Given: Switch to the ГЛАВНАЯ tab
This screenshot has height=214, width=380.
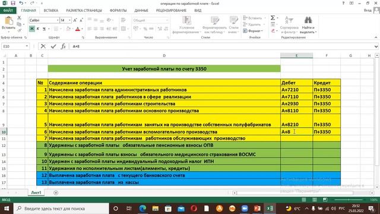Looking at the screenshot, I should point(28,11).
